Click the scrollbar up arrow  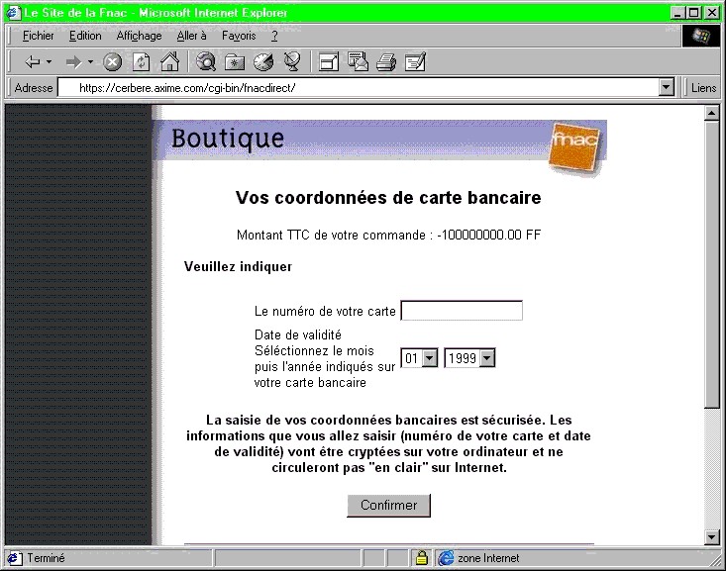(712, 113)
